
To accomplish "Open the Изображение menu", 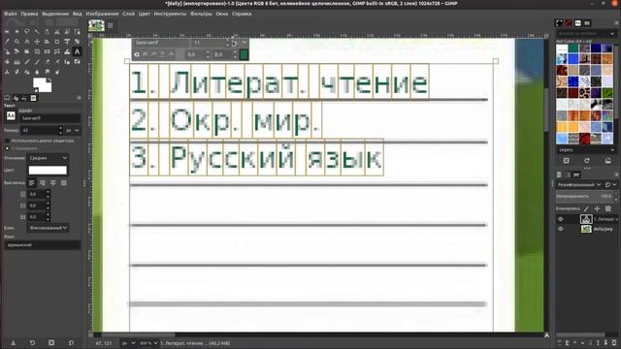I will point(102,14).
